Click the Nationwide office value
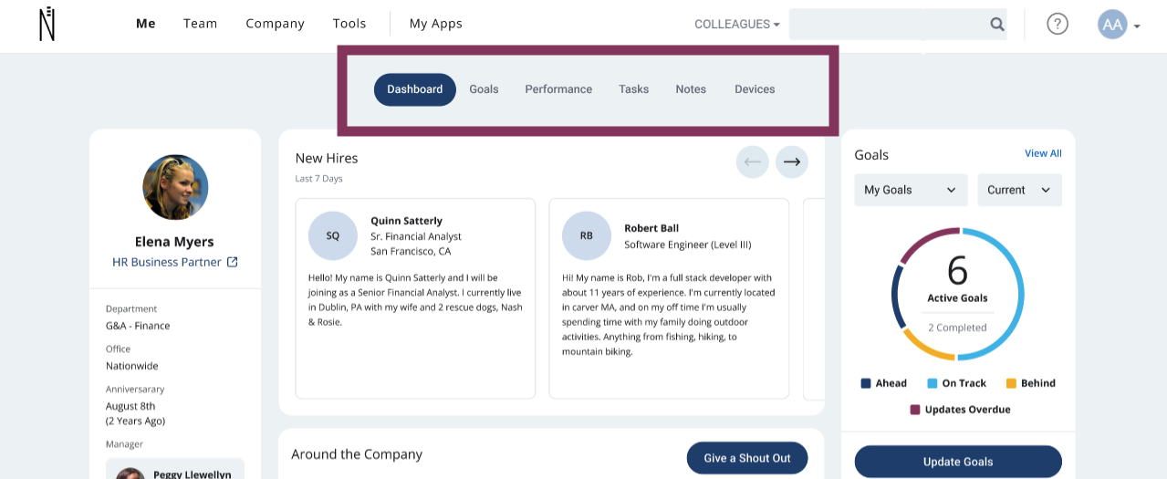This screenshot has height=479, width=1167. tap(132, 366)
